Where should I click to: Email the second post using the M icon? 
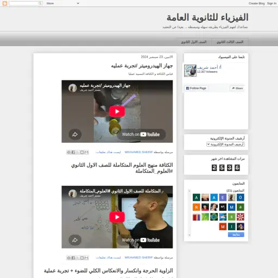pos(86,258)
